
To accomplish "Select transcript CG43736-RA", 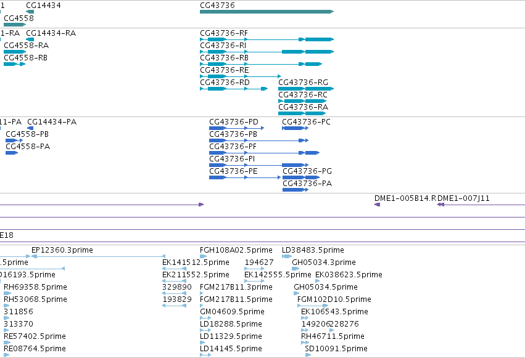I will [302, 113].
